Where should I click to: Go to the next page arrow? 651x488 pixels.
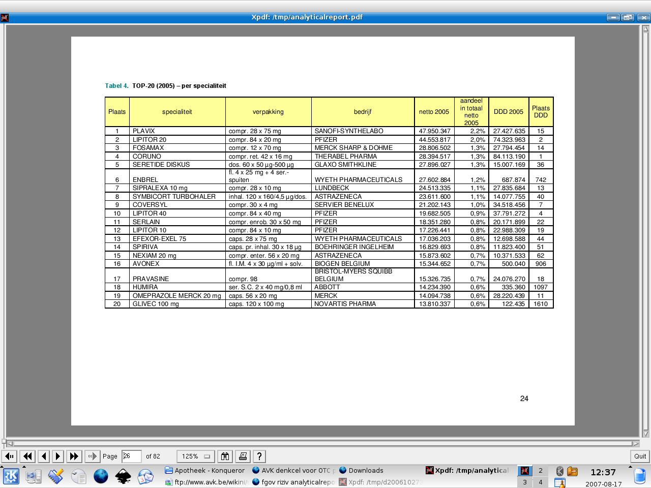[x=58, y=456]
